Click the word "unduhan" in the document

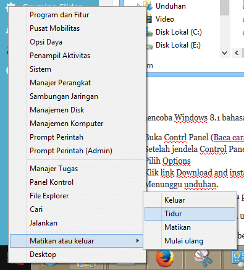pos(200,185)
